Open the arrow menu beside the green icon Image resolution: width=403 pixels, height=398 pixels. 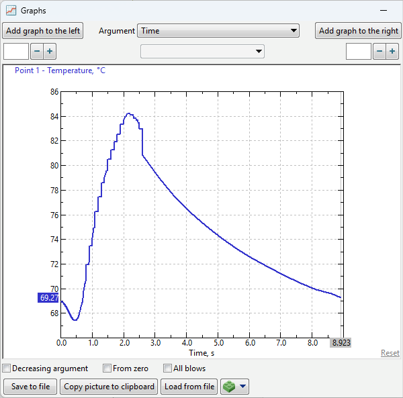pyautogui.click(x=242, y=387)
